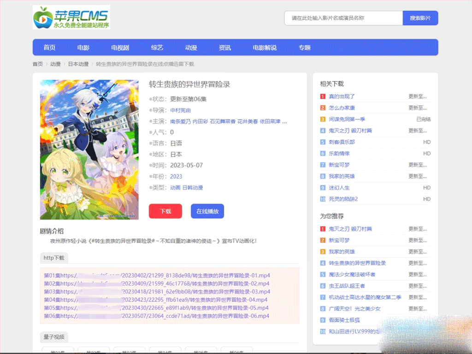Click actor link 内田彩
472x354 pixels.
tap(200, 122)
